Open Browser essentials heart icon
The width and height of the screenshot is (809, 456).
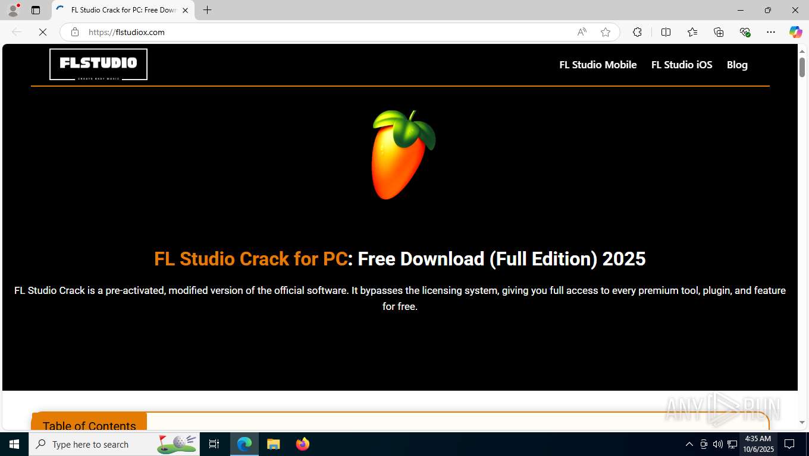click(745, 32)
